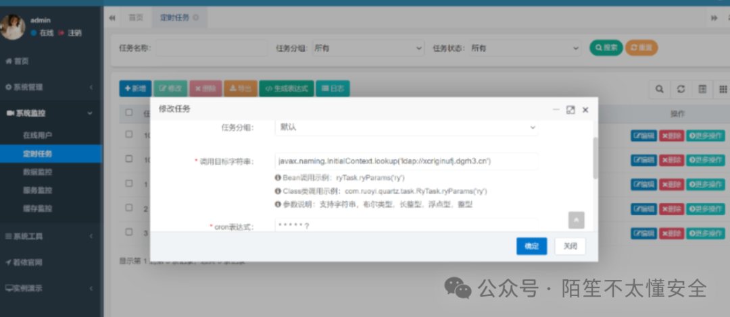Open the columns grid icon menu
730x317 pixels.
[723, 89]
